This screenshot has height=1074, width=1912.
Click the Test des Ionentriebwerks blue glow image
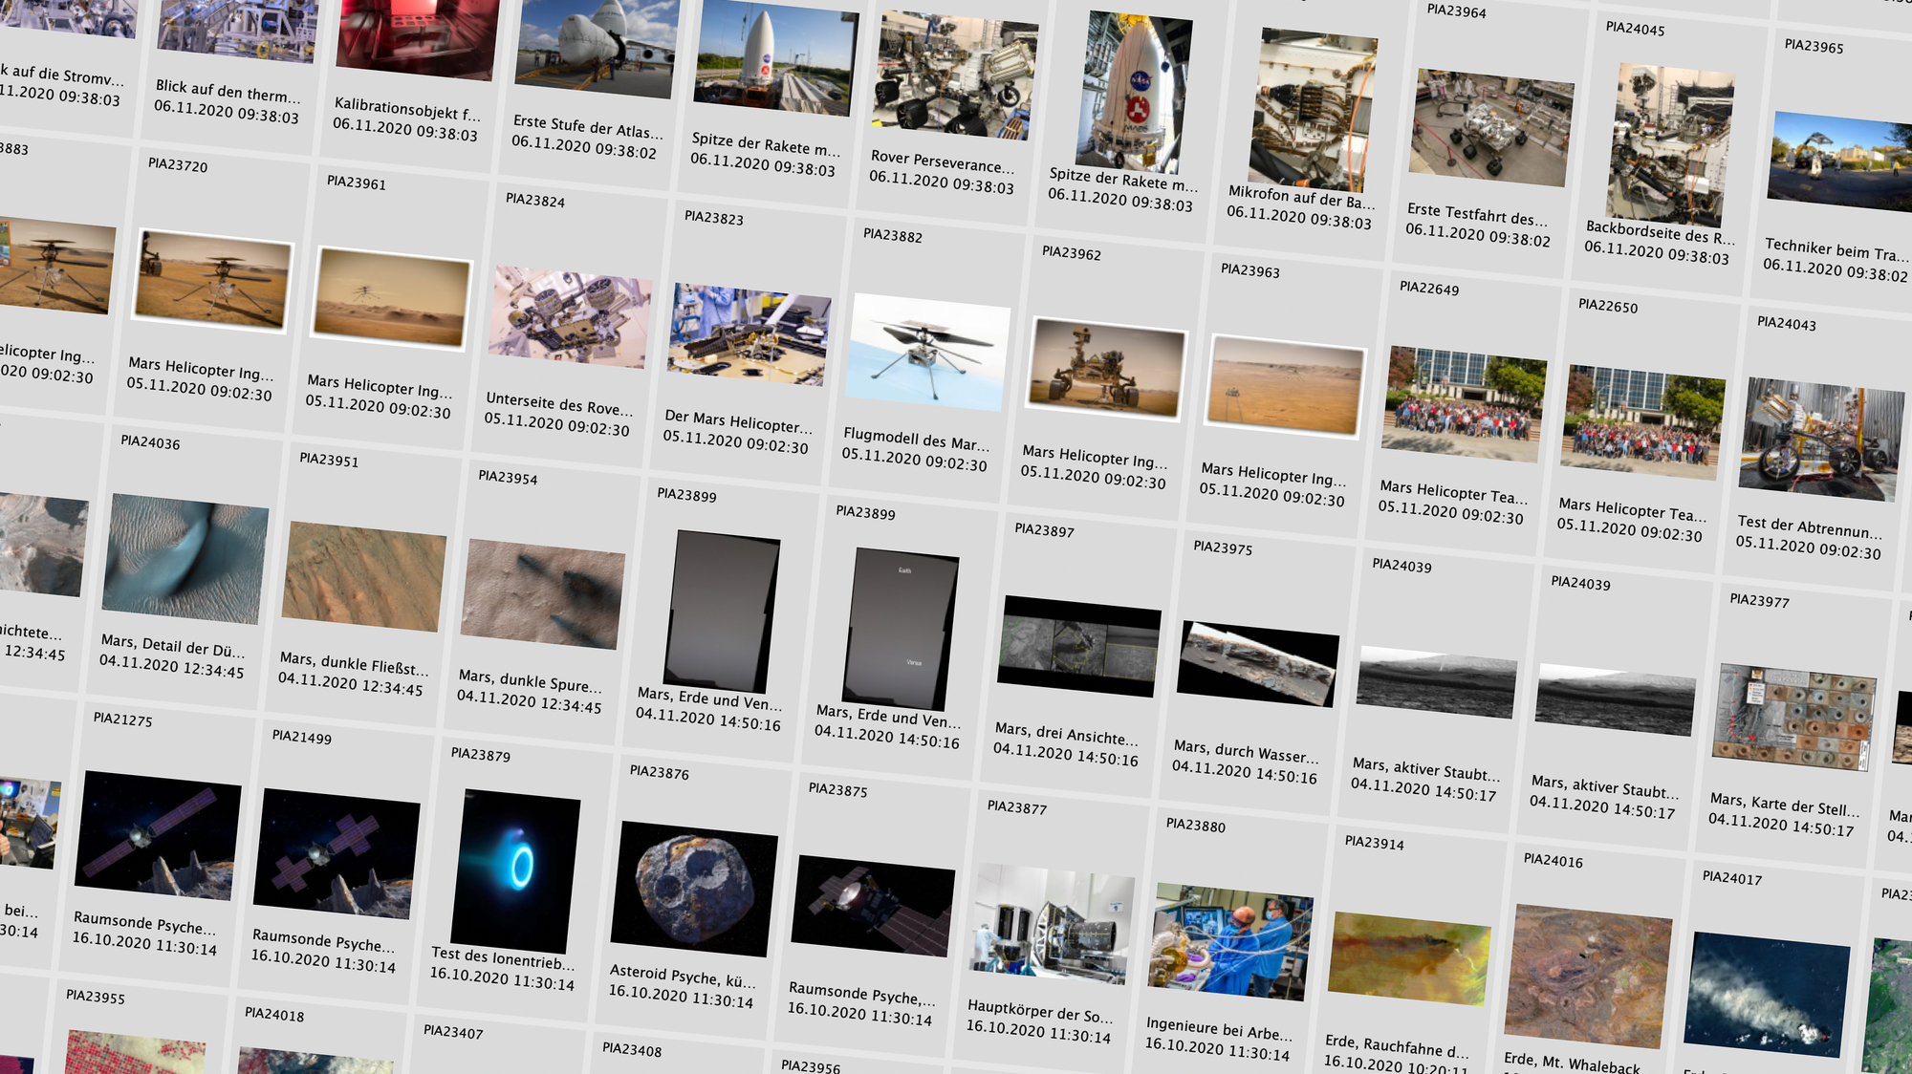pyautogui.click(x=517, y=869)
